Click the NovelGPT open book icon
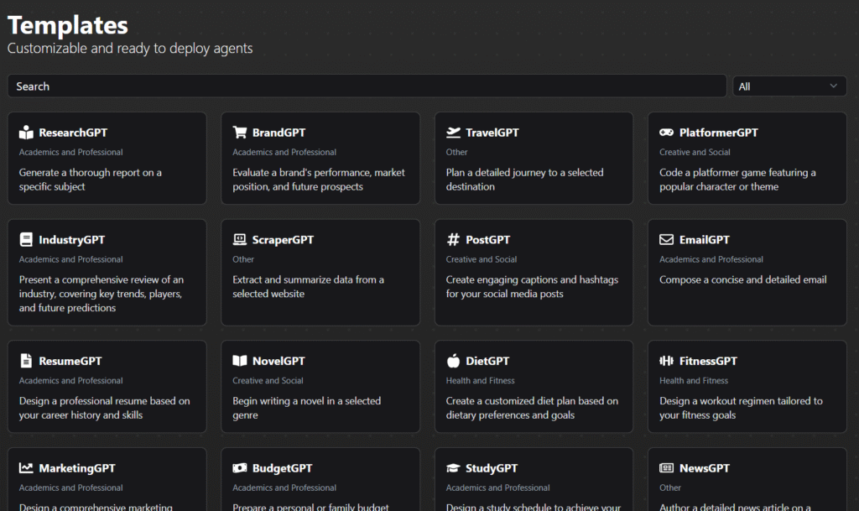Viewport: 859px width, 511px height. (x=239, y=360)
